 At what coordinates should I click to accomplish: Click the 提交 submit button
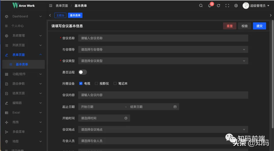(x=259, y=26)
